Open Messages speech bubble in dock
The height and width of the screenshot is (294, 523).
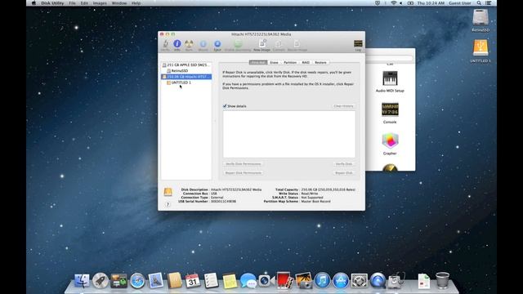(x=248, y=281)
